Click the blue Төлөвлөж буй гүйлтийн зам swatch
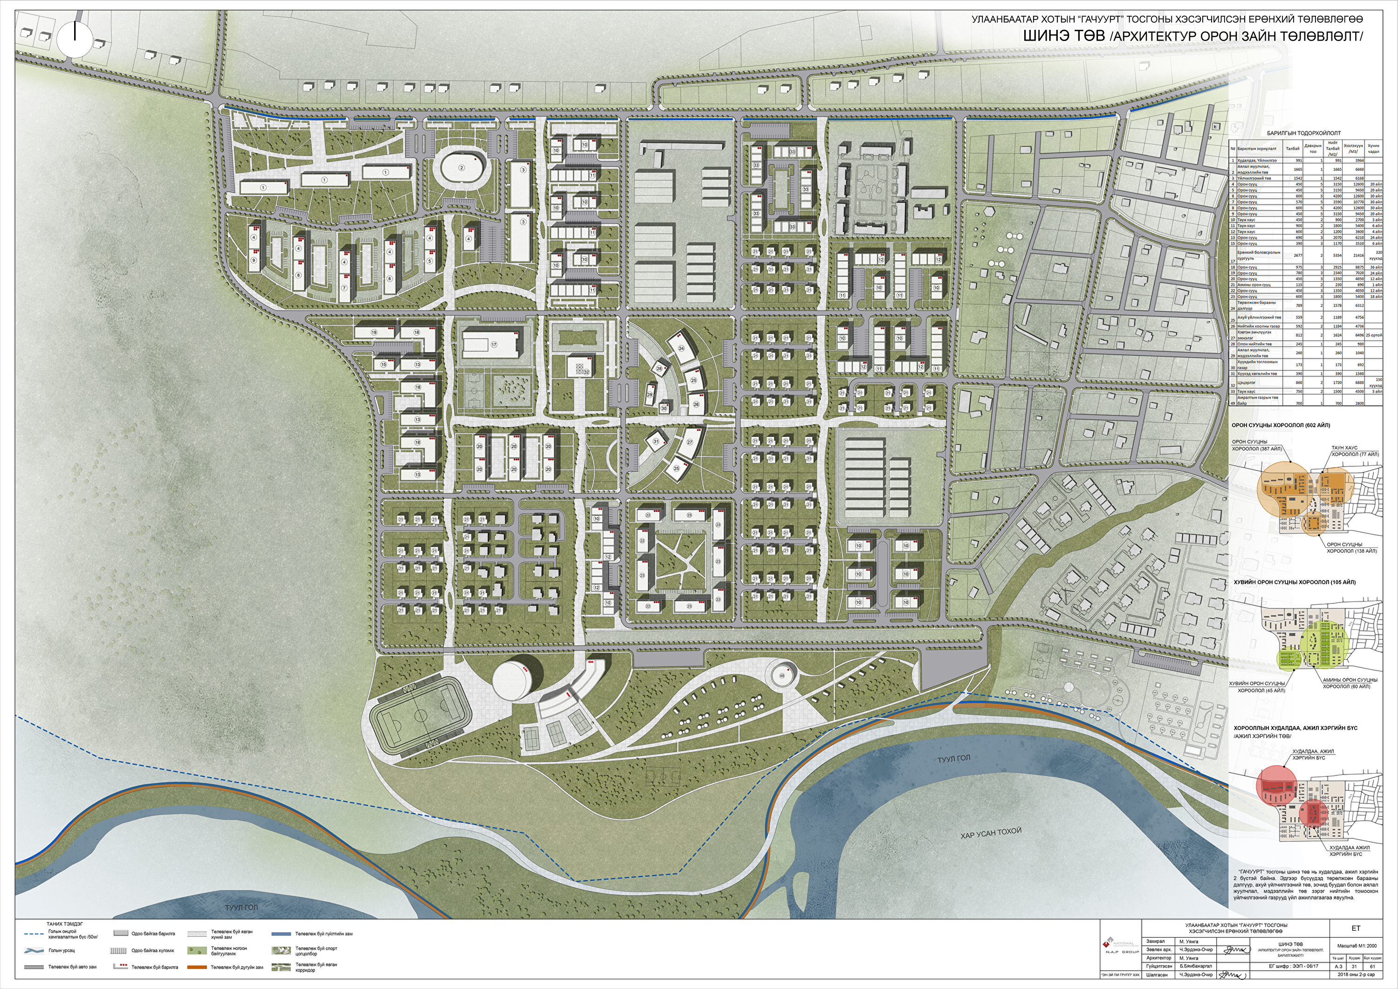Screen dimensions: 1398x989 (x=281, y=934)
